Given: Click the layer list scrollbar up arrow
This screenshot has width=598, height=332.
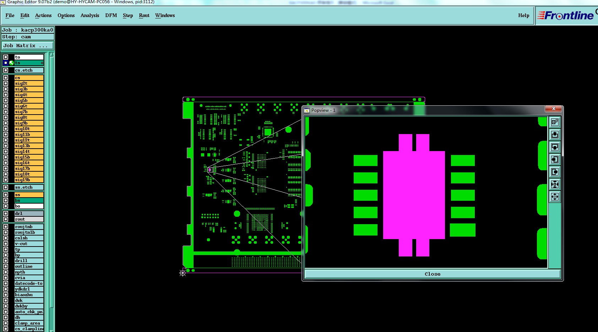Looking at the screenshot, I should [52, 55].
